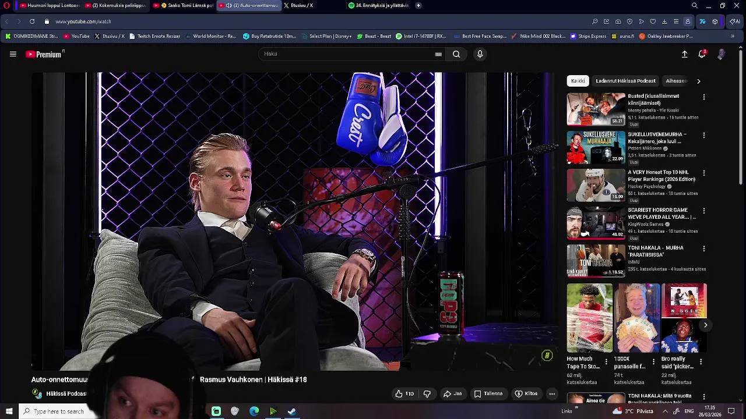Viewport: 746px width, 419px height.
Task: Open more actions three-dot menu under video
Action: pyautogui.click(x=552, y=394)
